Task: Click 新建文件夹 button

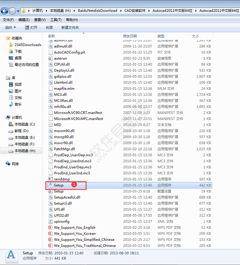Action: (70, 27)
